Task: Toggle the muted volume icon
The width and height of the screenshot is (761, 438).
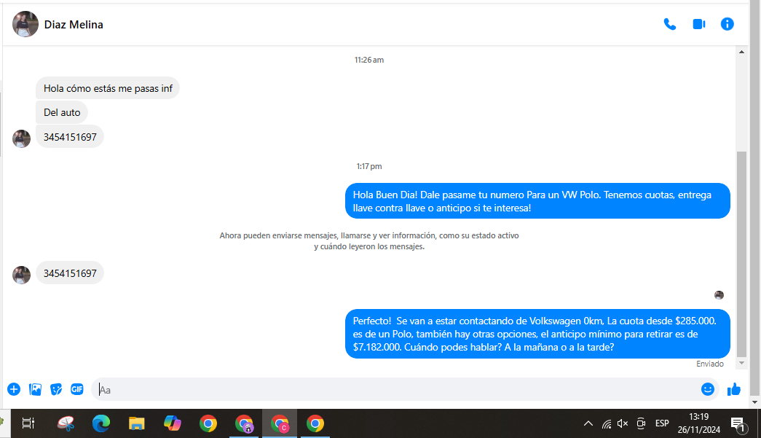Action: (x=623, y=423)
